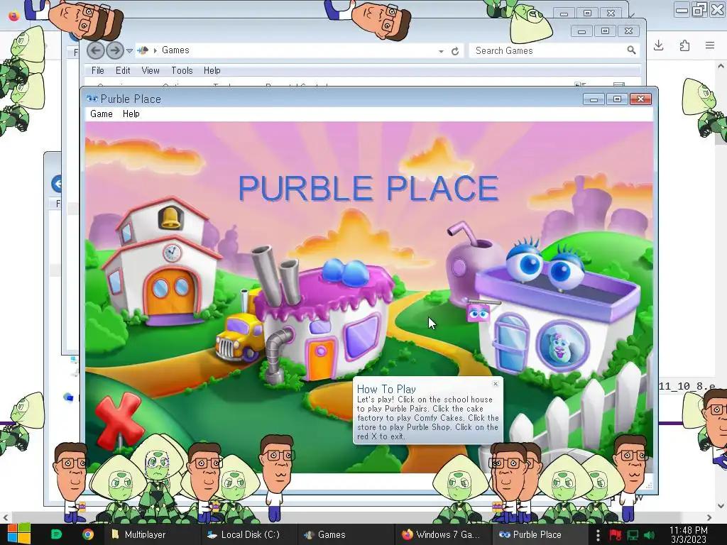Click blue back arrow in rear window
The height and width of the screenshot is (545, 727).
click(x=57, y=184)
